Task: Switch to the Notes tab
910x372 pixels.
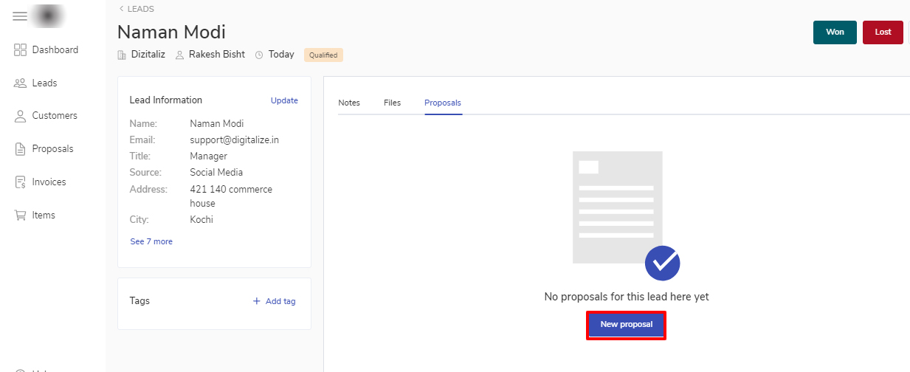Action: [349, 103]
